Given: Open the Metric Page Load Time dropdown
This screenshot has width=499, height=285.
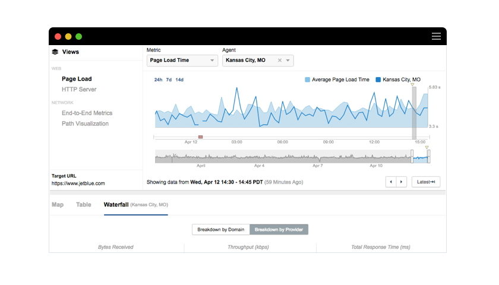Looking at the screenshot, I should tap(182, 61).
